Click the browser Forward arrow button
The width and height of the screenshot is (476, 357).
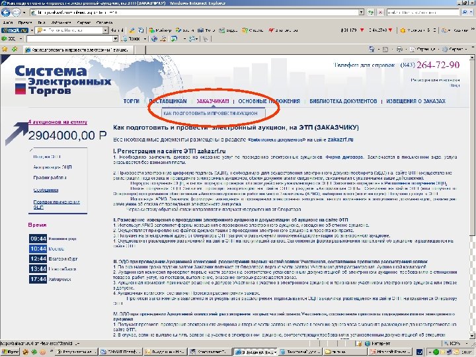click(x=16, y=13)
